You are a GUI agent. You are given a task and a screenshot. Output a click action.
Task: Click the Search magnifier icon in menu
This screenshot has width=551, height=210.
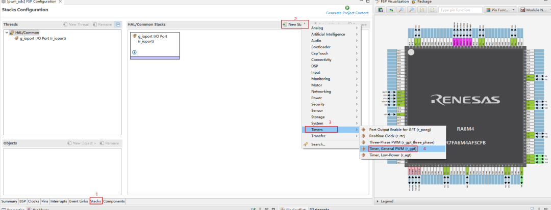point(306,144)
